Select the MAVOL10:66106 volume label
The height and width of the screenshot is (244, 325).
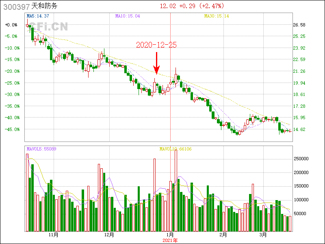point(175,149)
